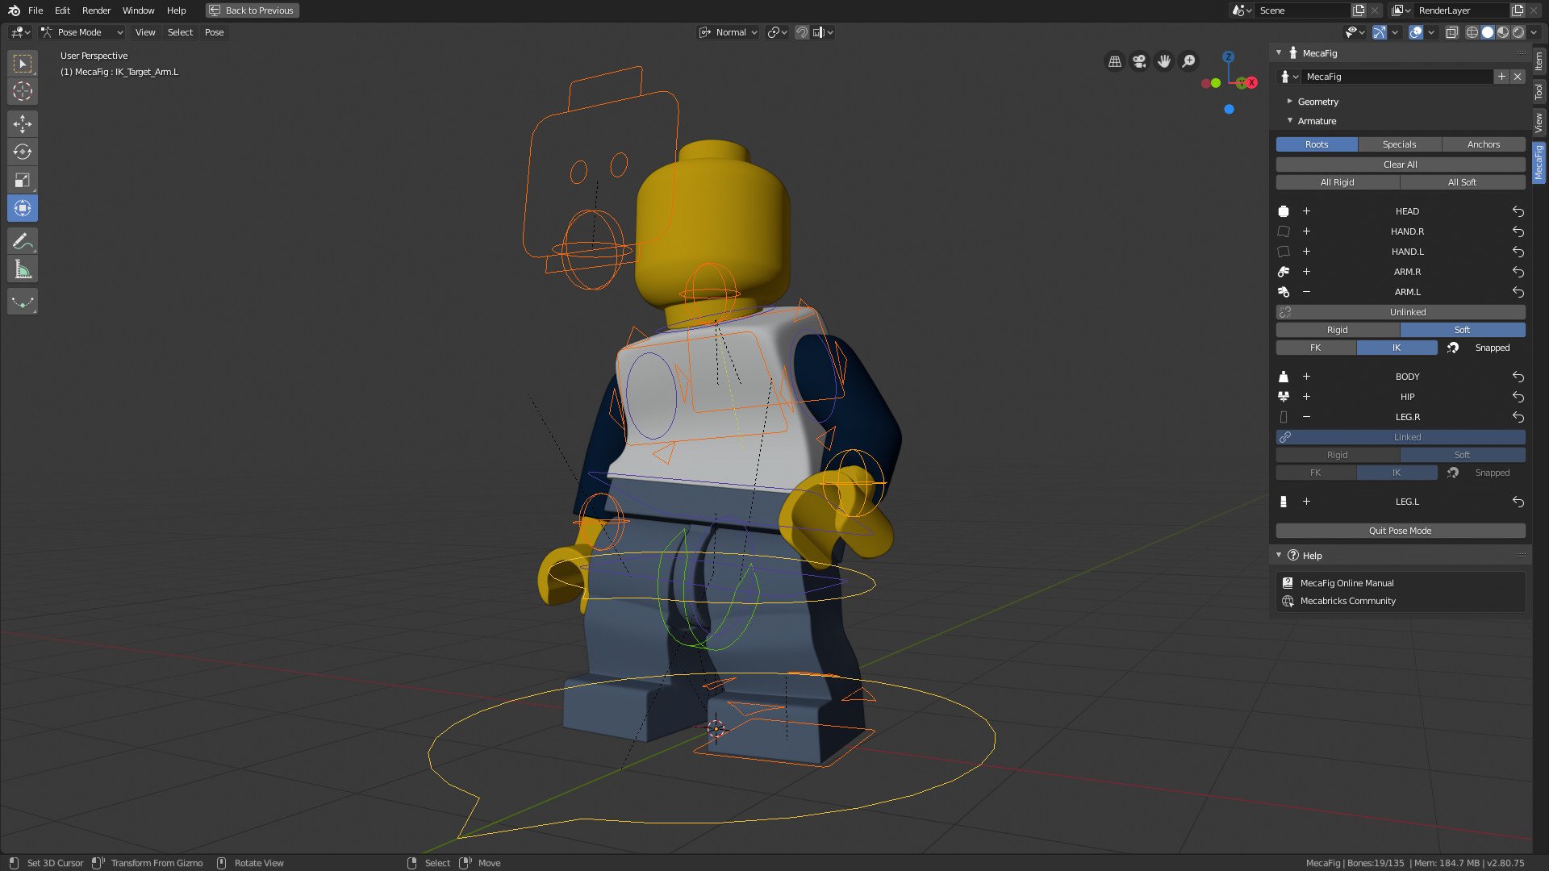Click the Scene new copy icon
Image resolution: width=1549 pixels, height=871 pixels.
1359,10
